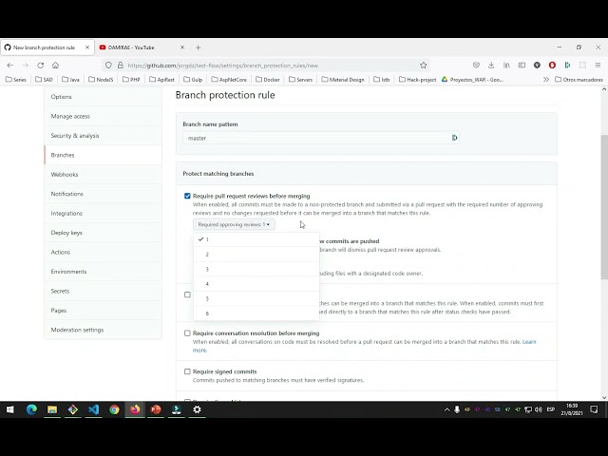Launch Microsoft Edge from taskbar

click(x=31, y=409)
